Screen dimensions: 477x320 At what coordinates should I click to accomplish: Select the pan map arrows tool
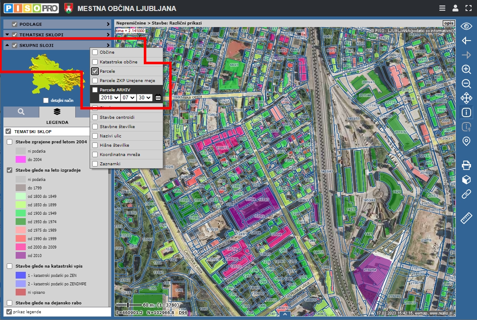(466, 98)
